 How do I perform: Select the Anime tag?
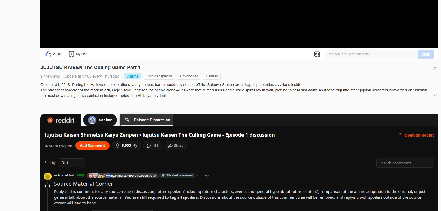tap(133, 76)
